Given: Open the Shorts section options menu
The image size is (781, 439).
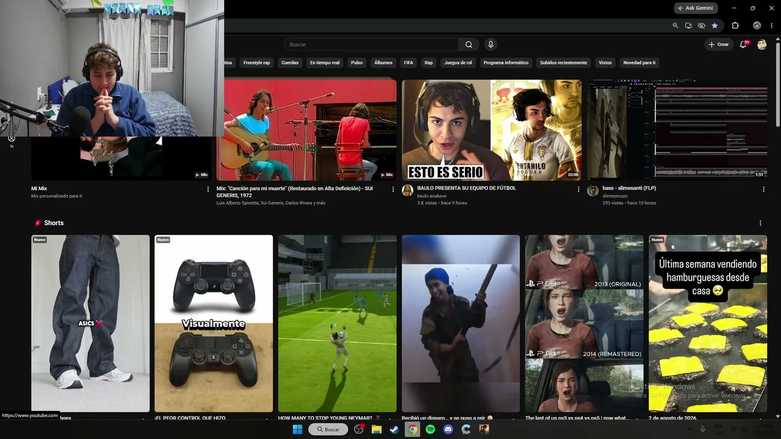Looking at the screenshot, I should coord(760,223).
